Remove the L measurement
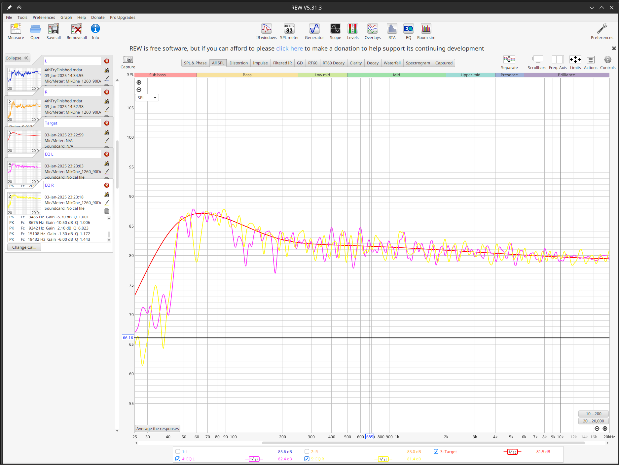This screenshot has height=465, width=619. click(x=107, y=61)
